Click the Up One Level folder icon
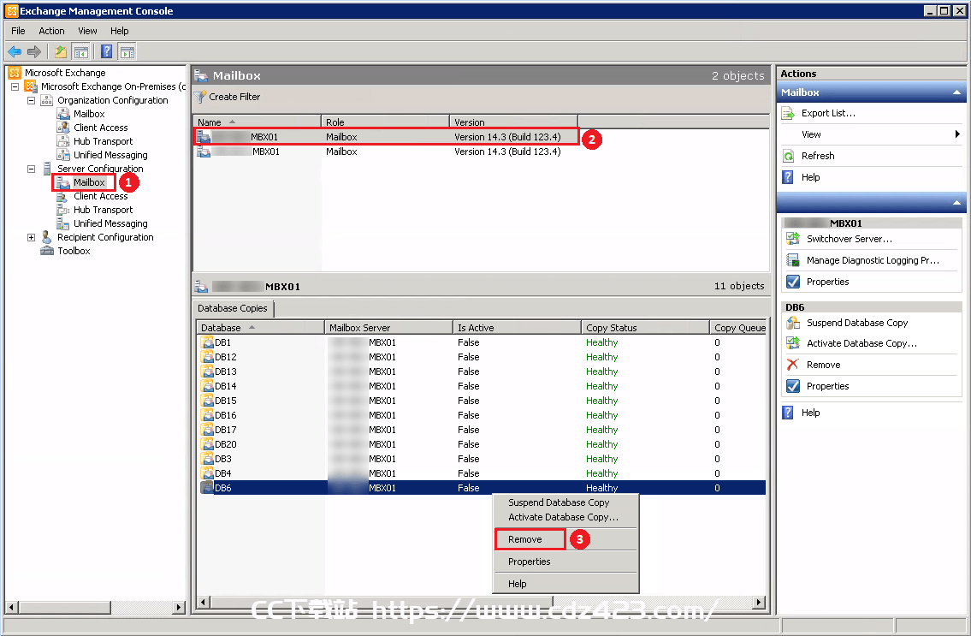This screenshot has width=971, height=636. (60, 51)
